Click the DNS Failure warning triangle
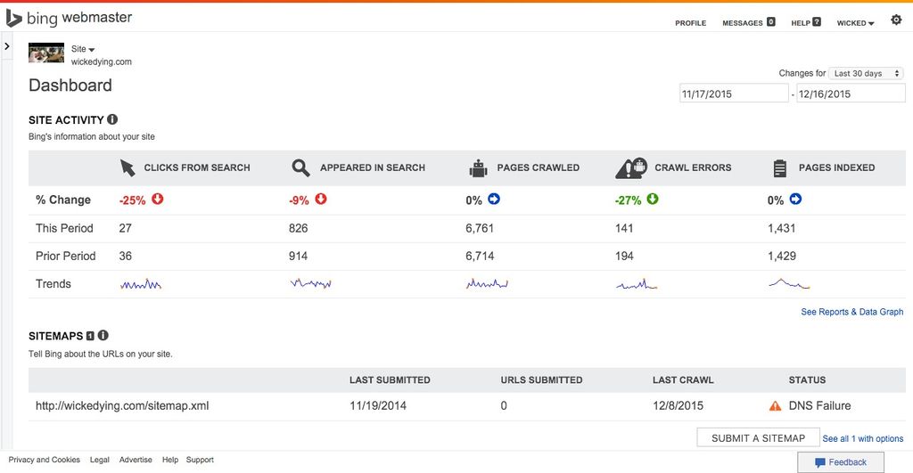The height and width of the screenshot is (473, 913). [775, 406]
